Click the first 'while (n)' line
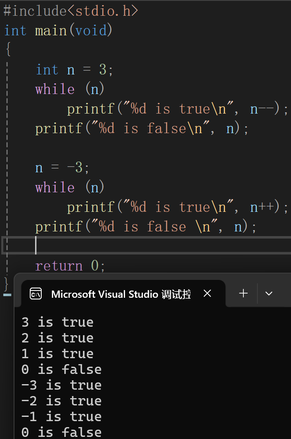Image resolution: width=291 pixels, height=439 pixels. tap(70, 89)
